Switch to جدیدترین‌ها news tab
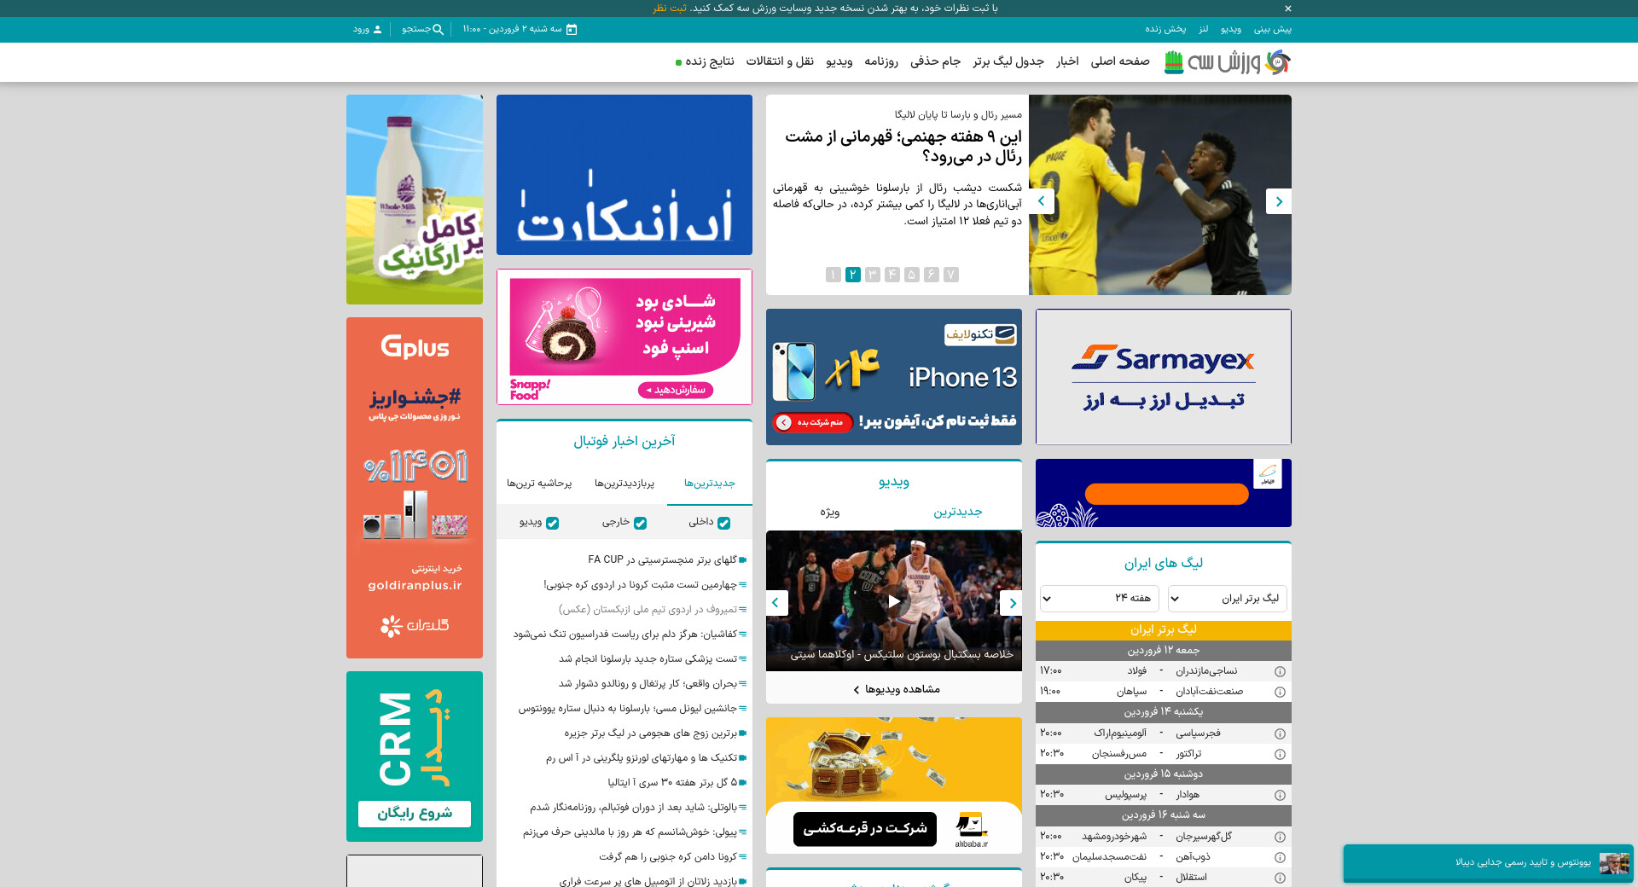Viewport: 1638px width, 887px height. click(710, 484)
